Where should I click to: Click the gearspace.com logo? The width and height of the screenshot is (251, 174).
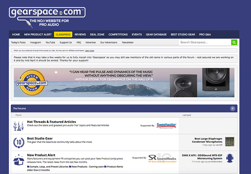47,17
